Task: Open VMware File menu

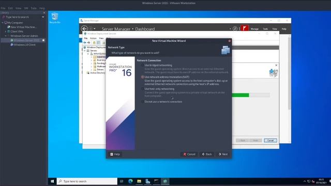Action: click(x=3, y=8)
